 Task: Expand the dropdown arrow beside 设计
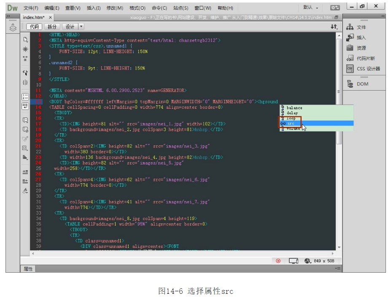81,27
